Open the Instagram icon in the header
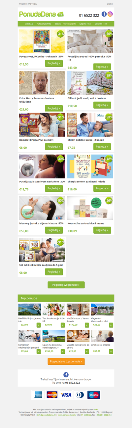This screenshot has width=132, height=428. tap(110, 14)
